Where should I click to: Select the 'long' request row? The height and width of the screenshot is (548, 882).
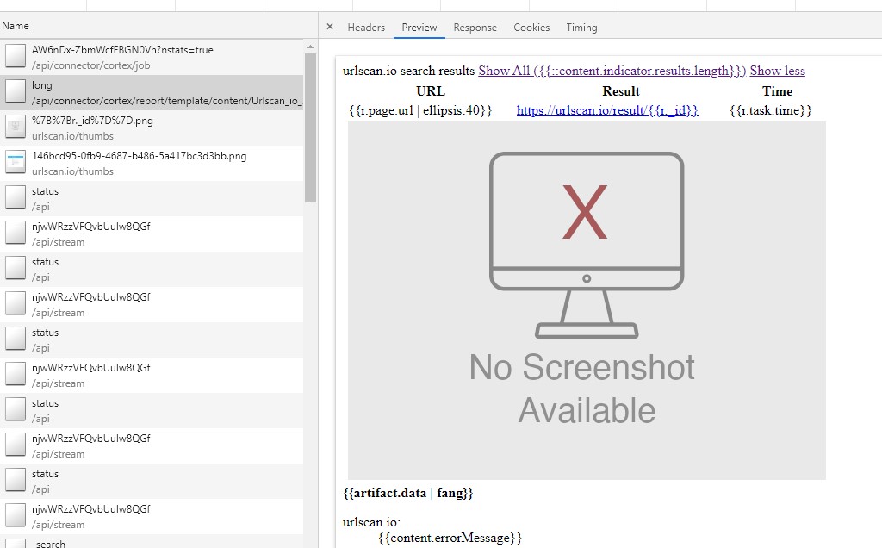[152, 93]
